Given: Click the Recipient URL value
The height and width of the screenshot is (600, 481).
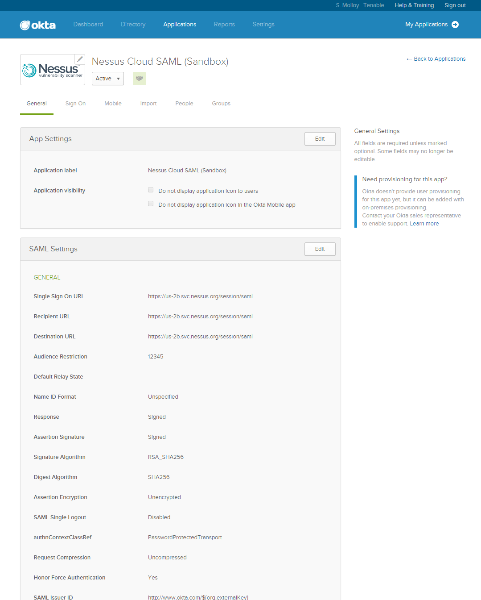Looking at the screenshot, I should coord(200,317).
